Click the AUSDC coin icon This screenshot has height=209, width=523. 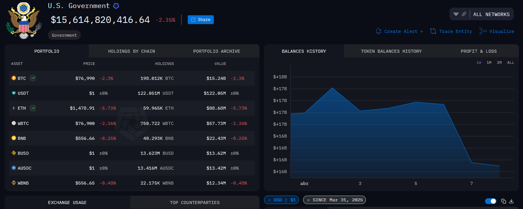14,168
